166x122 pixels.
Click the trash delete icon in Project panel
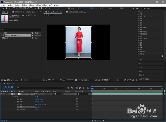(x=22, y=80)
